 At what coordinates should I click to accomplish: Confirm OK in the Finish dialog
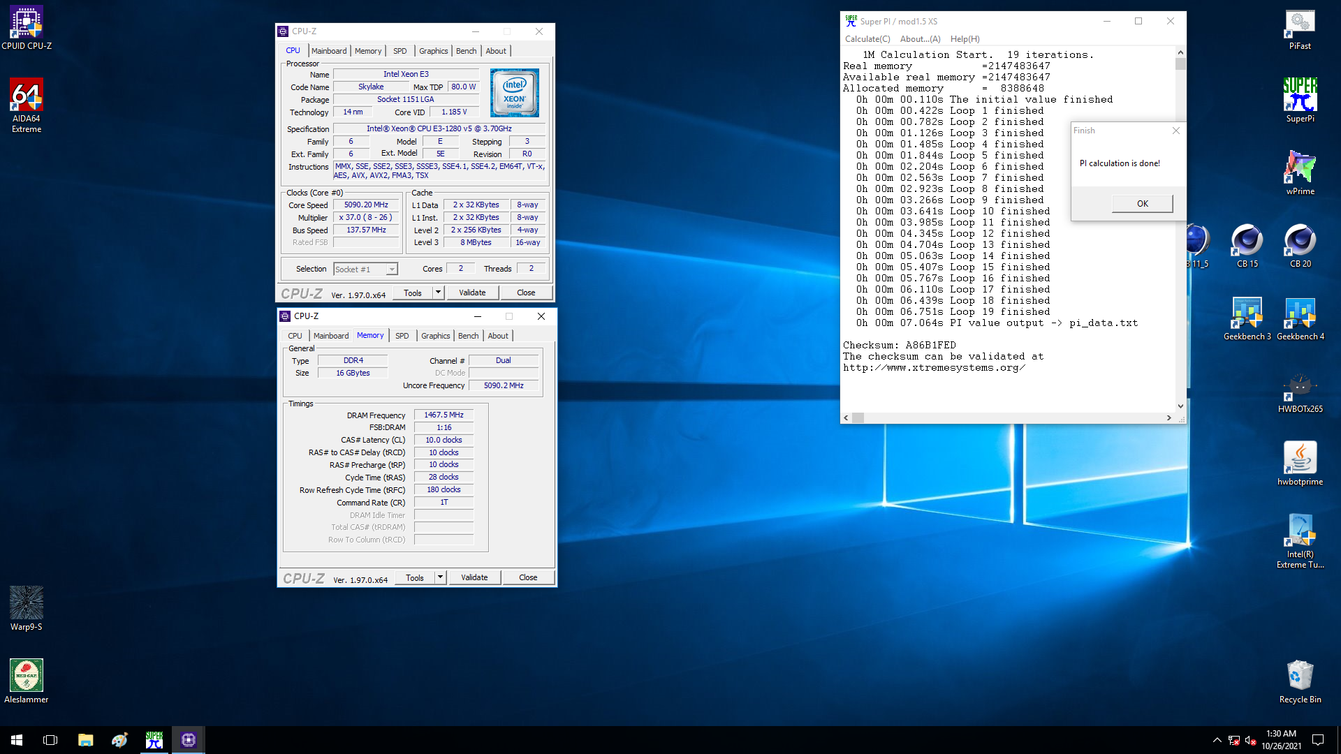click(x=1143, y=203)
